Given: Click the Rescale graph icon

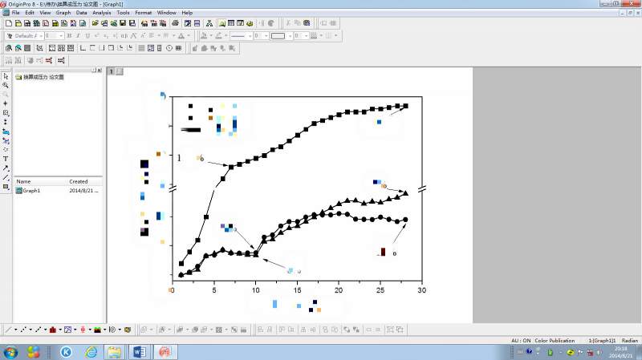Looking at the screenshot, I should point(39,48).
